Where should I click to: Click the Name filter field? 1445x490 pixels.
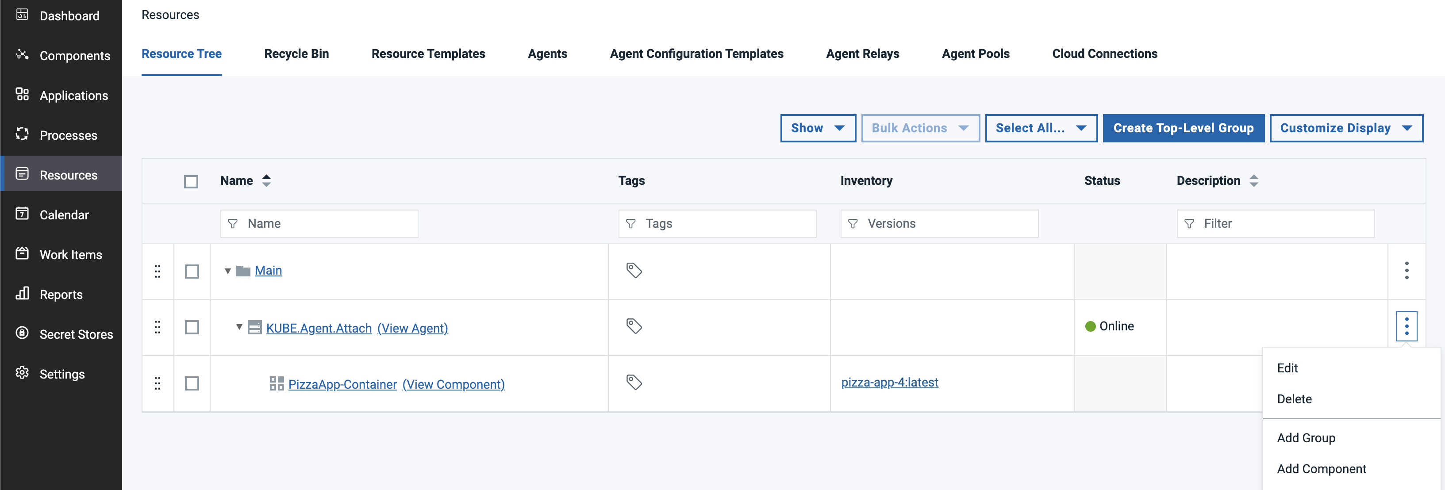click(x=319, y=224)
